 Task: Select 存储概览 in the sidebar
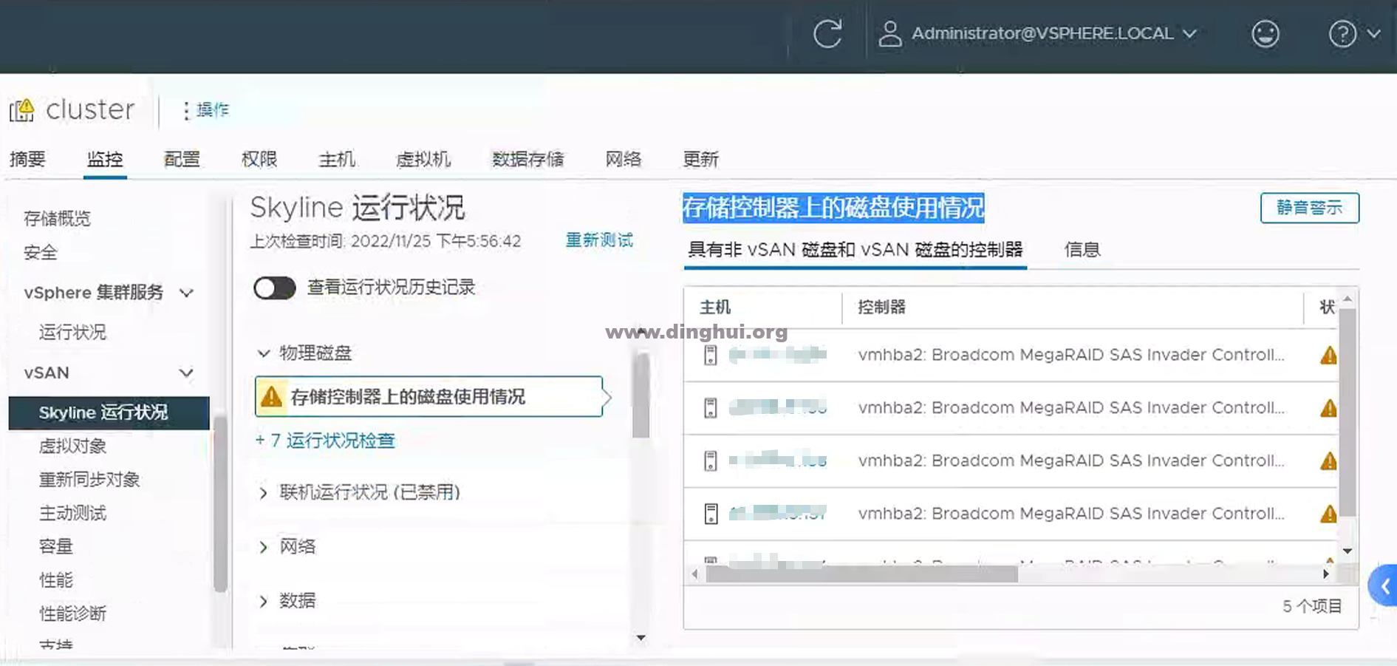(x=57, y=219)
